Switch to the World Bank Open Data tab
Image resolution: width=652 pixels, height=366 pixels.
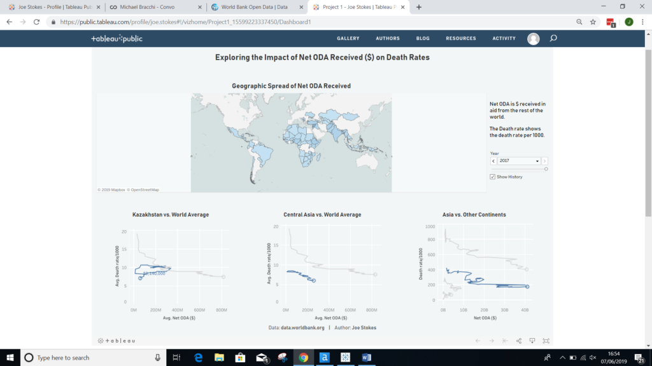pos(255,7)
